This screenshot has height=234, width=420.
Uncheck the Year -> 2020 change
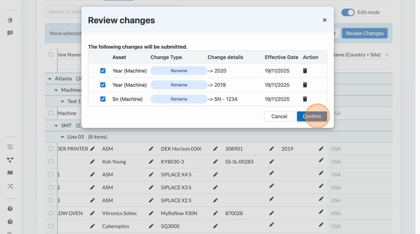103,71
